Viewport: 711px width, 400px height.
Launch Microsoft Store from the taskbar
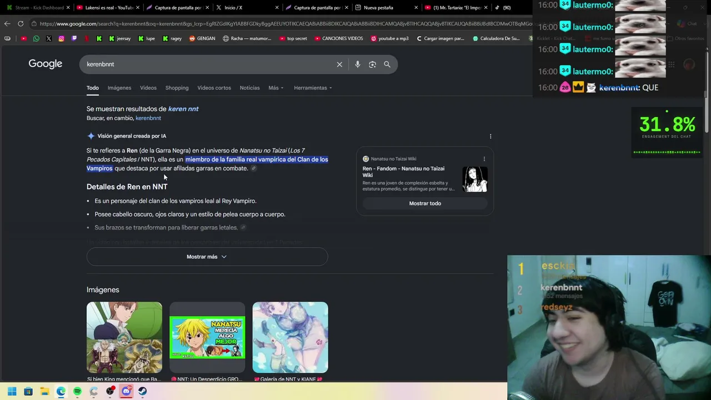[x=28, y=391]
